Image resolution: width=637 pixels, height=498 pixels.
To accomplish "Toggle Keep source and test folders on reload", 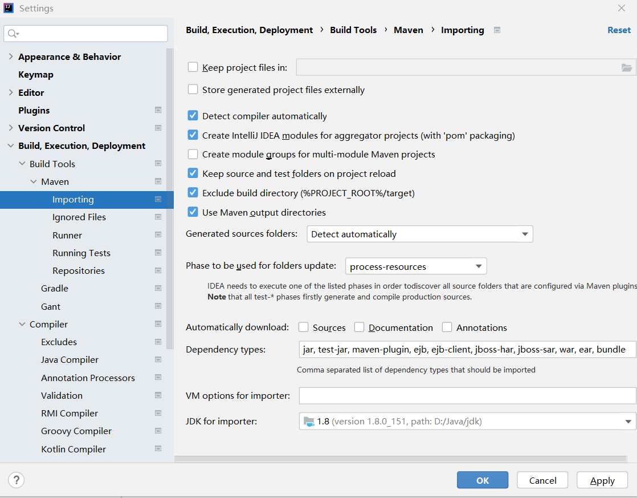I will tap(193, 173).
